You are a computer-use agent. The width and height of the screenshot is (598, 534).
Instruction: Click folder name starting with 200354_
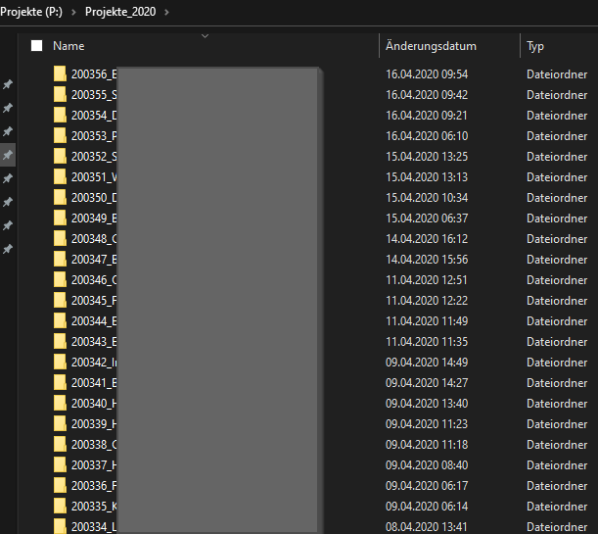(x=94, y=116)
